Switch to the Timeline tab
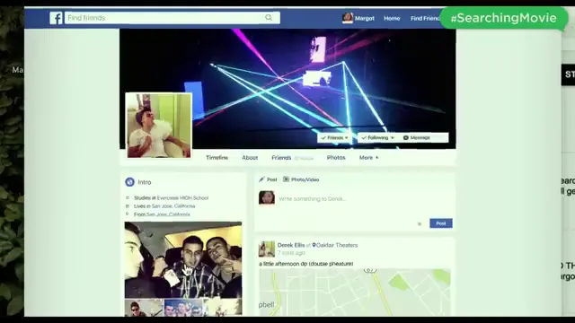The height and width of the screenshot is (323, 575). tap(217, 158)
